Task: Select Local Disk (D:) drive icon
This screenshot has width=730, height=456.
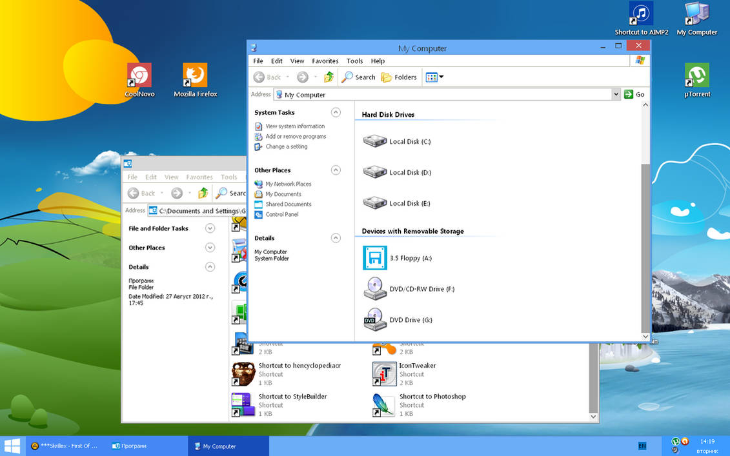Action: pos(375,172)
